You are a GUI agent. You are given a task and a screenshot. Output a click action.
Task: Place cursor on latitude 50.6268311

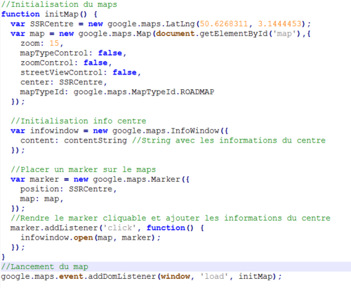click(223, 24)
